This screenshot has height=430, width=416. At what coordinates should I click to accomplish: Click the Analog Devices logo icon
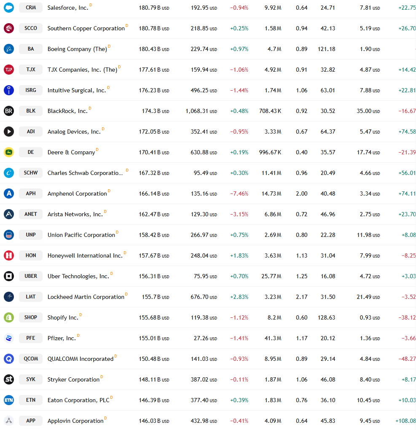(x=9, y=132)
